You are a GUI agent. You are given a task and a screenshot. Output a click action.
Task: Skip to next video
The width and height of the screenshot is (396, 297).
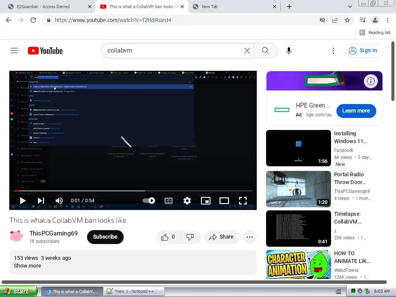pos(41,201)
